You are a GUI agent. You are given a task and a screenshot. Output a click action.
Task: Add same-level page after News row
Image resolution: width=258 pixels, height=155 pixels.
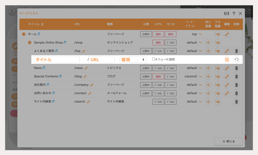coord(208,68)
